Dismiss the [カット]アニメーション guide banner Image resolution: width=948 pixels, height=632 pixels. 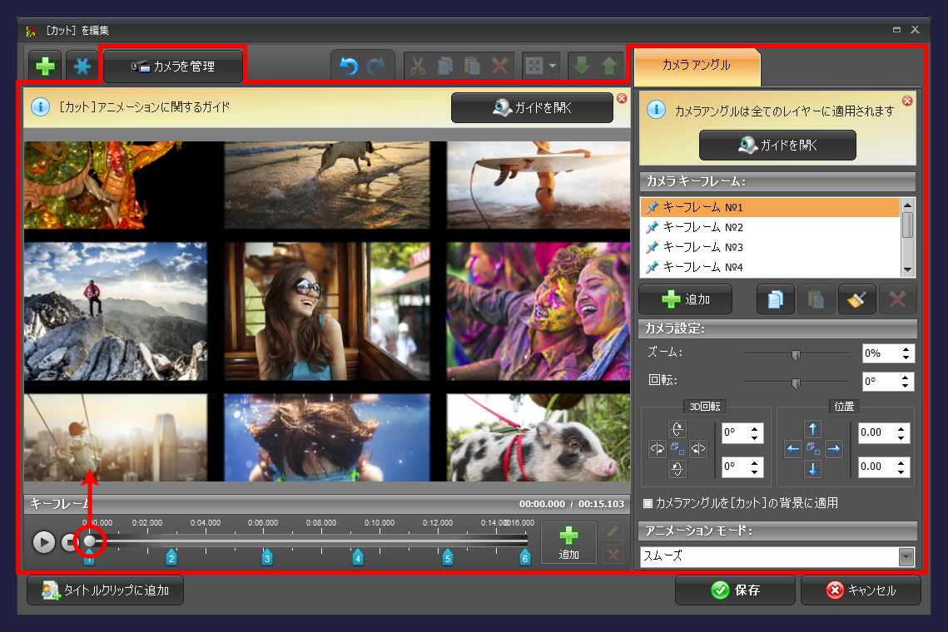(x=621, y=99)
